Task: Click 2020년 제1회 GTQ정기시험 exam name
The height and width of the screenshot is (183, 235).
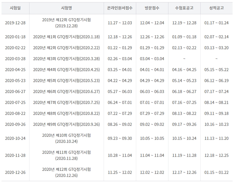Action: point(66,37)
